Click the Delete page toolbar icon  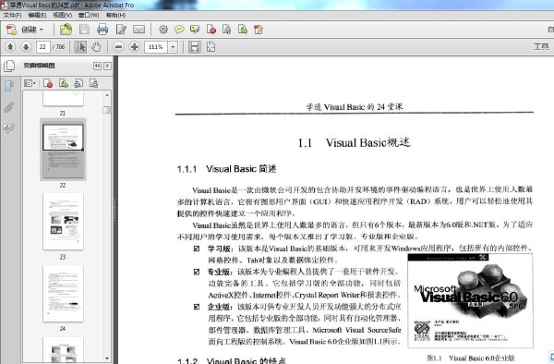[211, 30]
